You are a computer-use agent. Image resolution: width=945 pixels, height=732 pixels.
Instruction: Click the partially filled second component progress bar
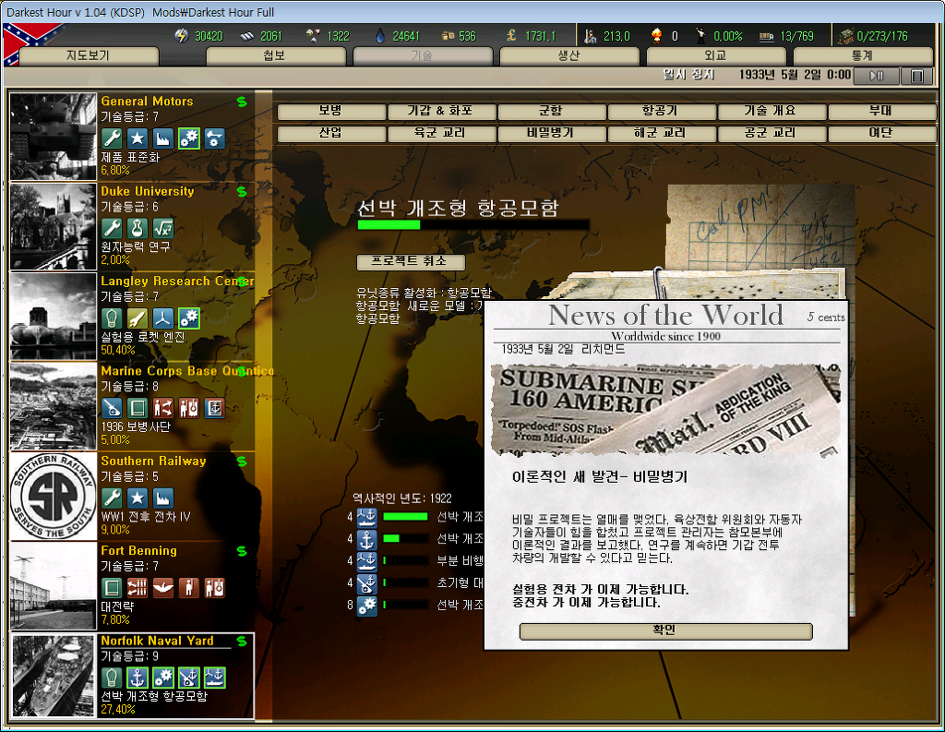(x=406, y=538)
